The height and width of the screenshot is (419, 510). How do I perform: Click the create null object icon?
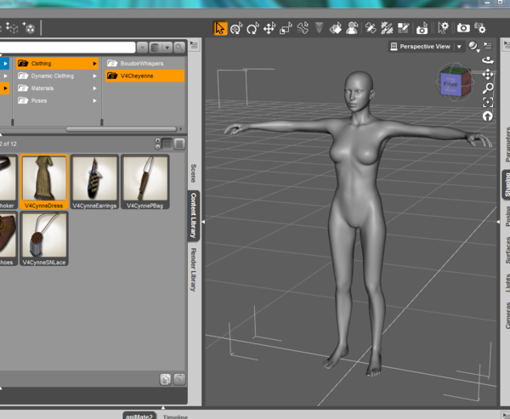(x=13, y=28)
